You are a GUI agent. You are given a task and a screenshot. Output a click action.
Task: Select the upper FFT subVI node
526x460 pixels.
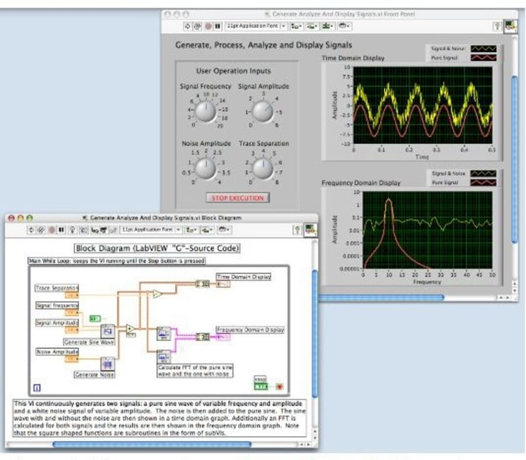[164, 334]
